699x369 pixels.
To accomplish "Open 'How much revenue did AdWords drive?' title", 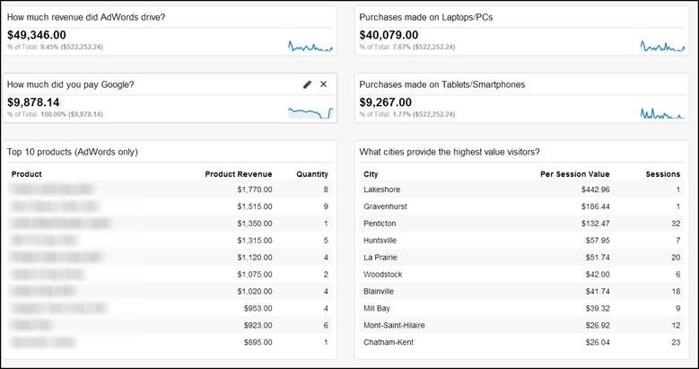I will [x=85, y=17].
